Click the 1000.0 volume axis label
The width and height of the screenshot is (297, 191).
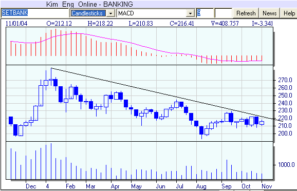(x=286, y=165)
